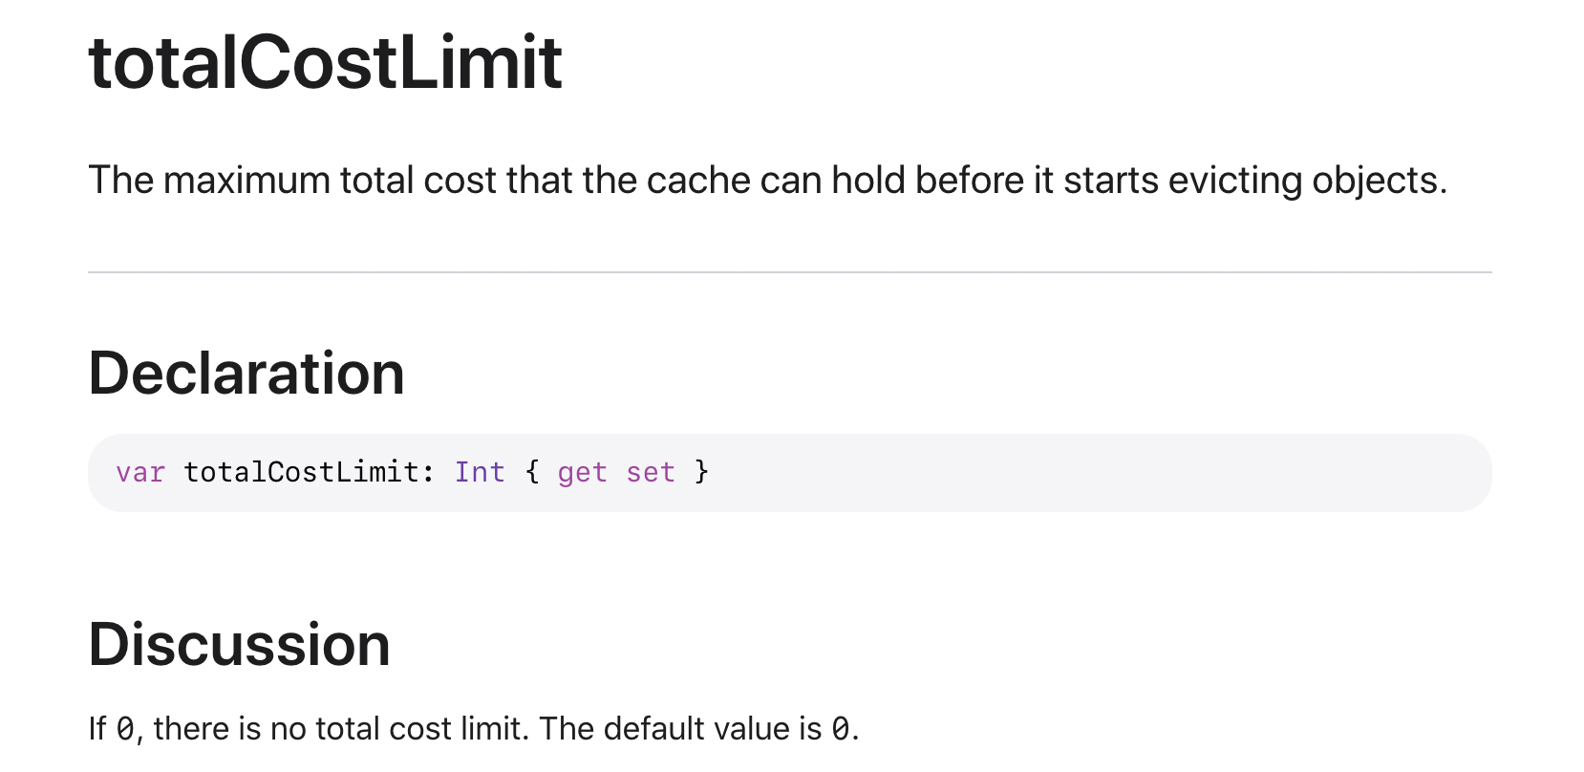
Task: Click the Discussion section heading
Action: [x=240, y=644]
